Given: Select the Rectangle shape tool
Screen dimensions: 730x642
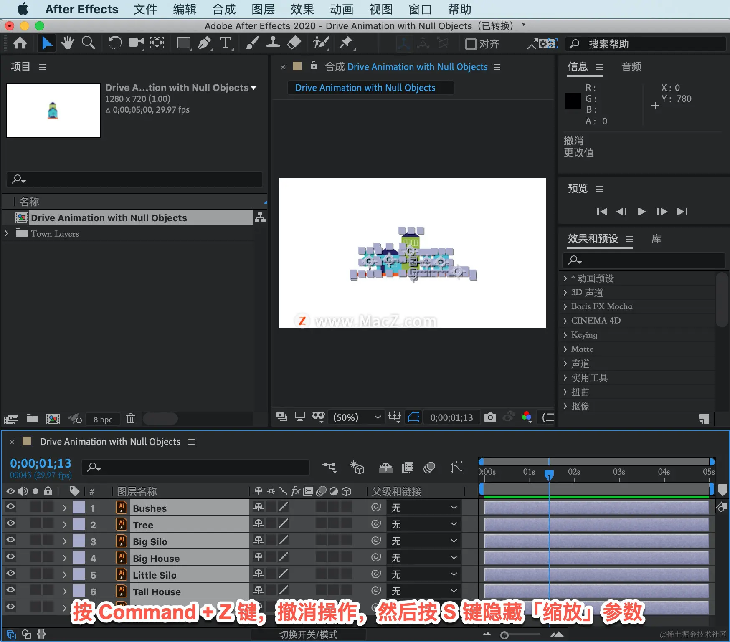Looking at the screenshot, I should click(184, 43).
